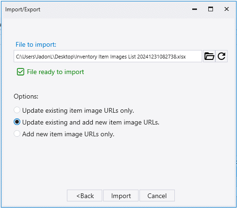237x208 pixels.
Task: Minimize the Import/Export window
Action: coord(195,9)
